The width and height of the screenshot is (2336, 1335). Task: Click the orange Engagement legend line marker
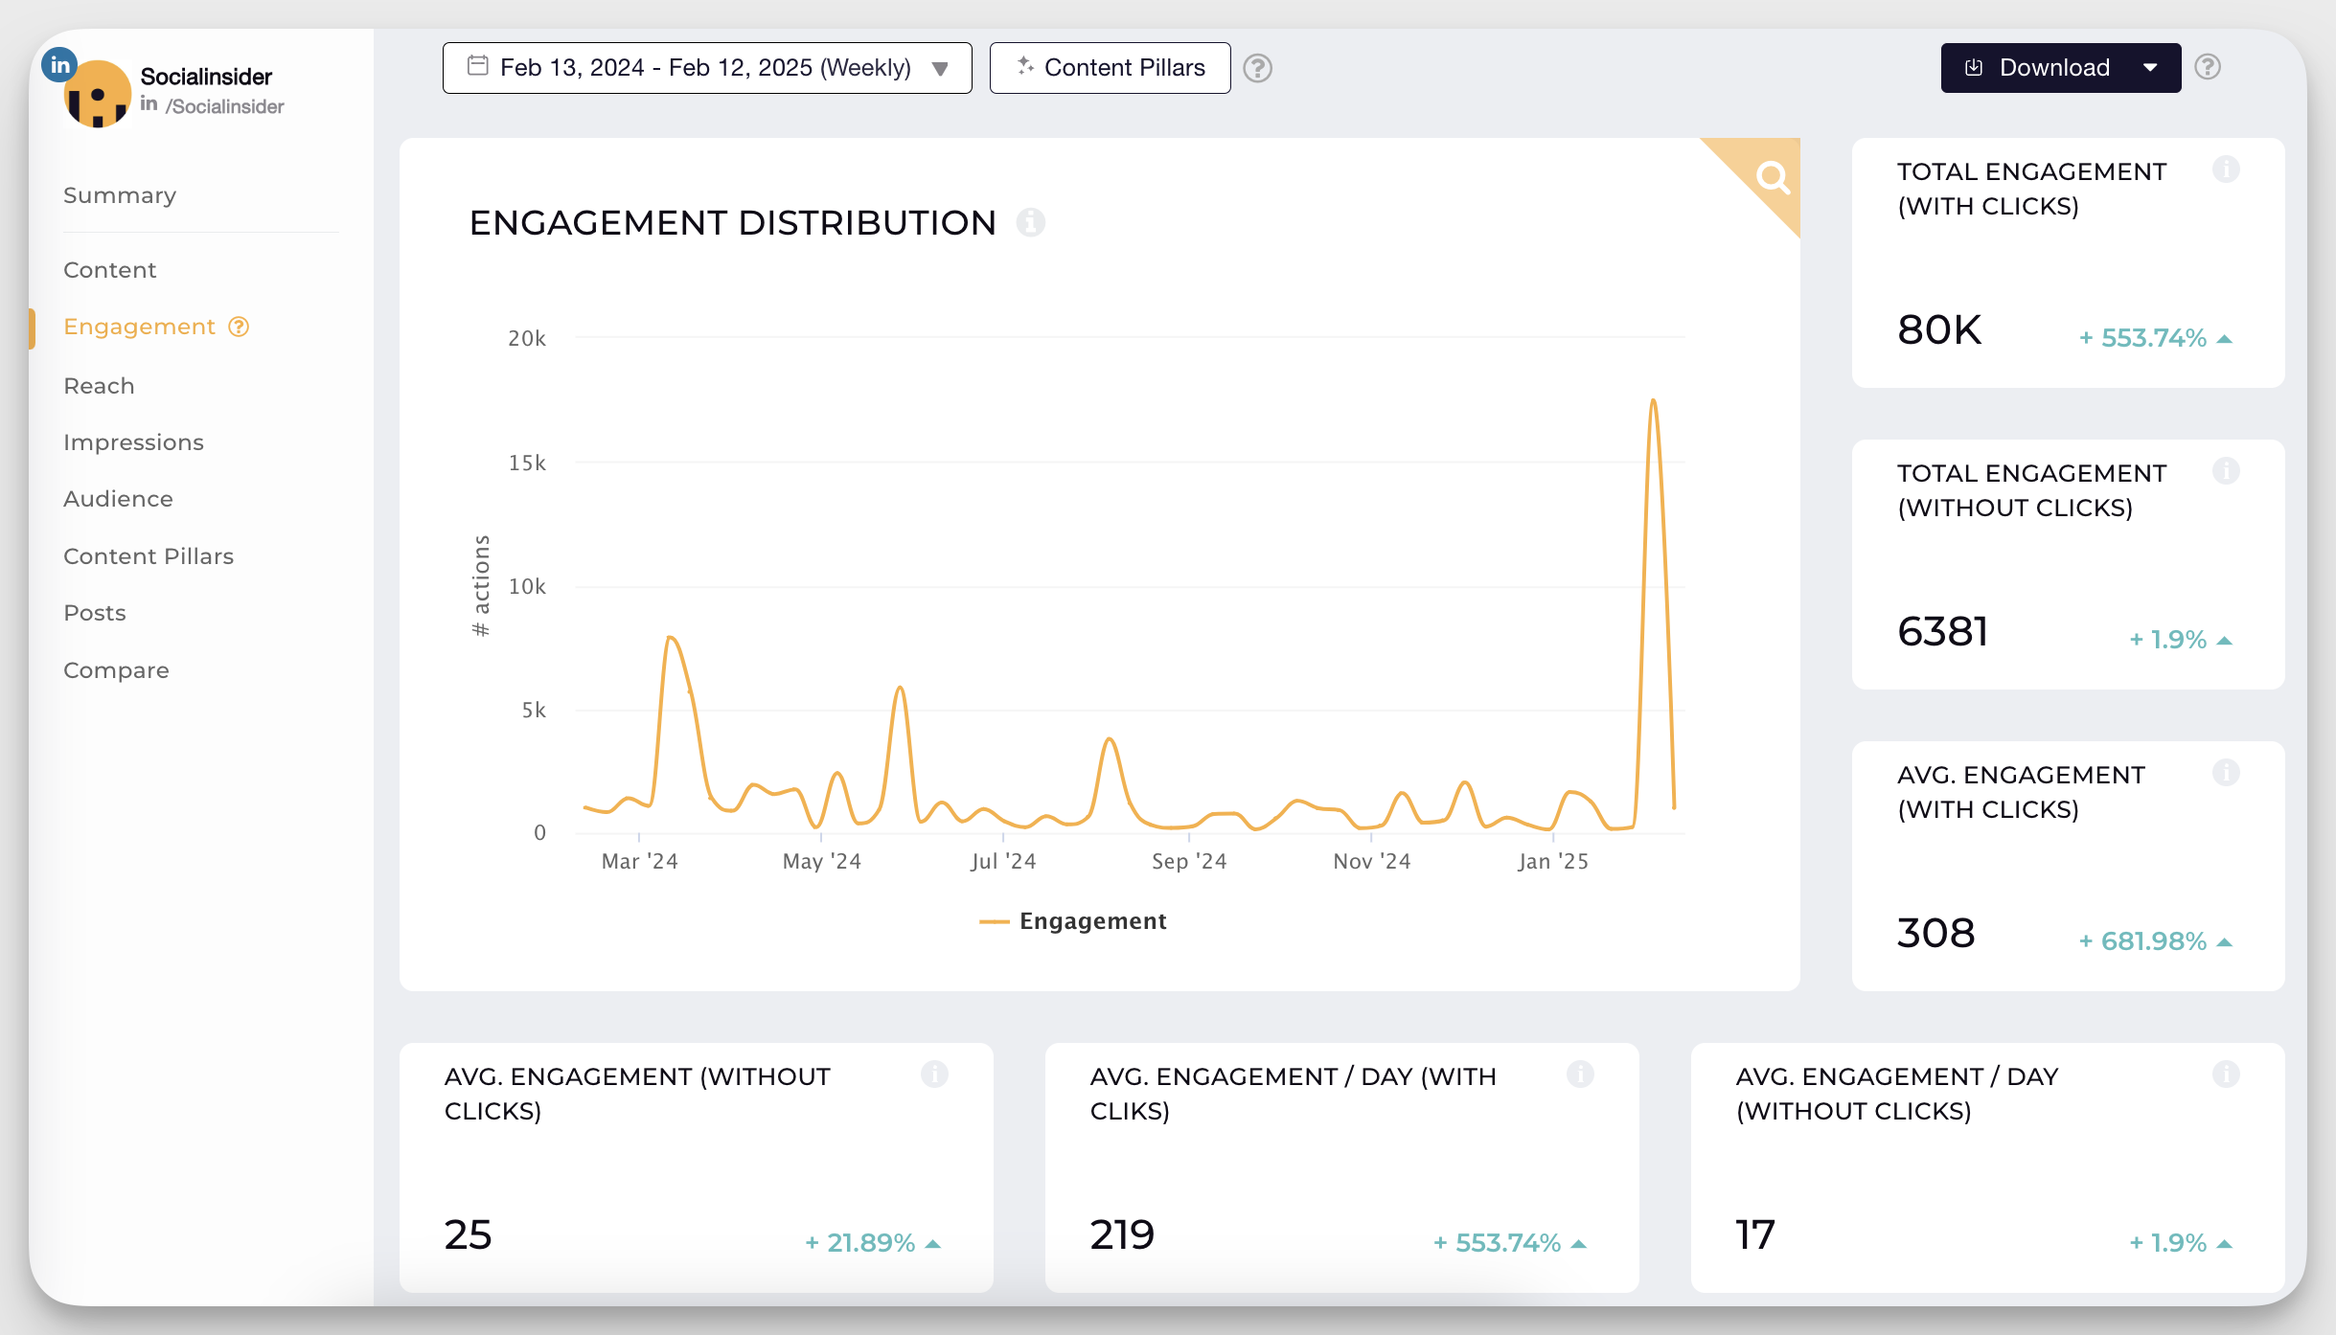(x=995, y=922)
